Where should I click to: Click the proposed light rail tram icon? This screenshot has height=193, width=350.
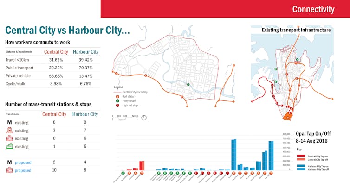pos(9,170)
